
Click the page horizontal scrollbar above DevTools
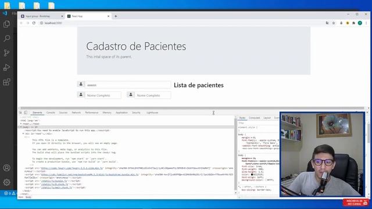click(x=192, y=108)
